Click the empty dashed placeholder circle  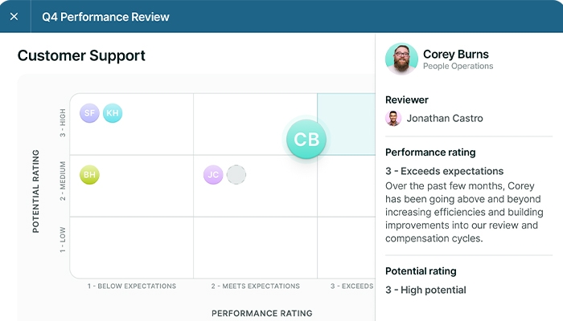(236, 174)
